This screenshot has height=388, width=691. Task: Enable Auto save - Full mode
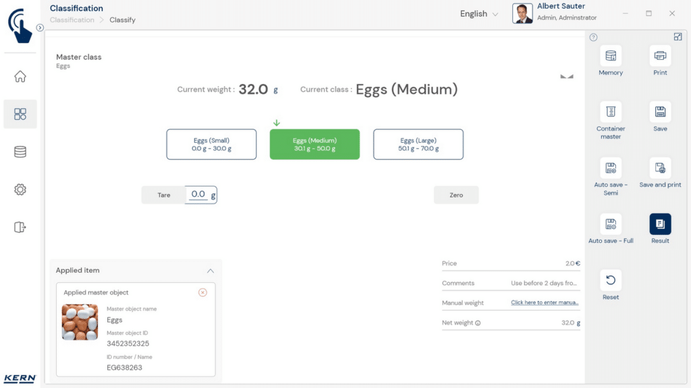click(x=610, y=224)
